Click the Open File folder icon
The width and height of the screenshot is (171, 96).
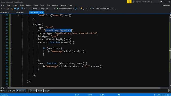click(12, 9)
